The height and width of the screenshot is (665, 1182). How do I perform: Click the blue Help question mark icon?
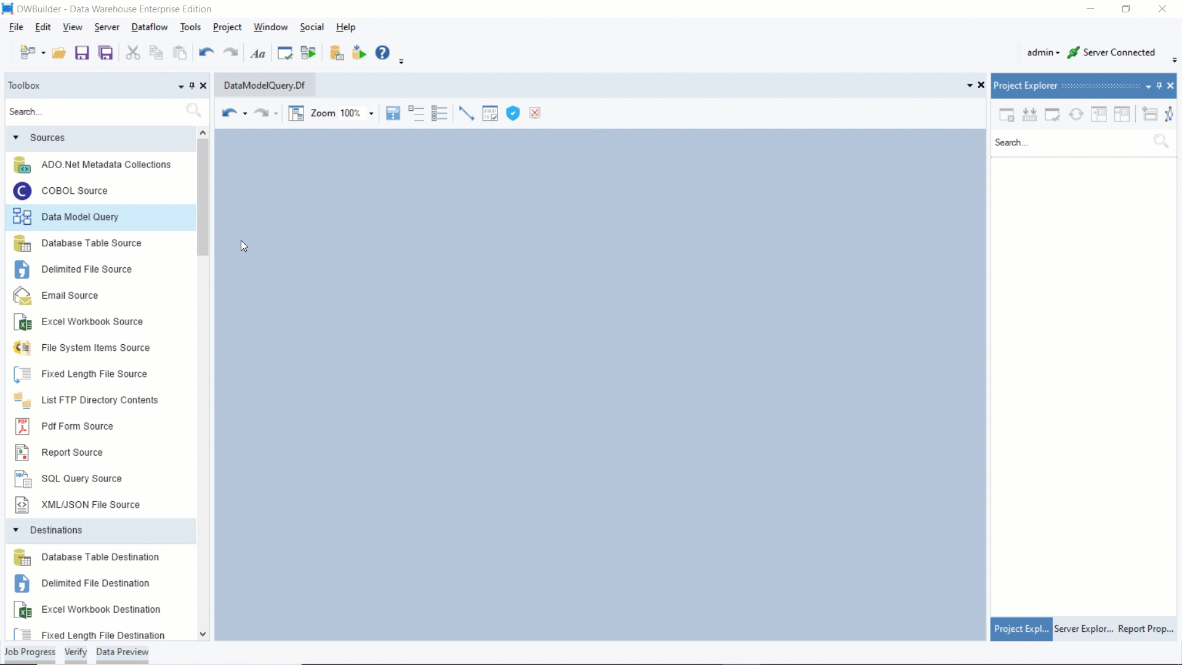pyautogui.click(x=382, y=53)
